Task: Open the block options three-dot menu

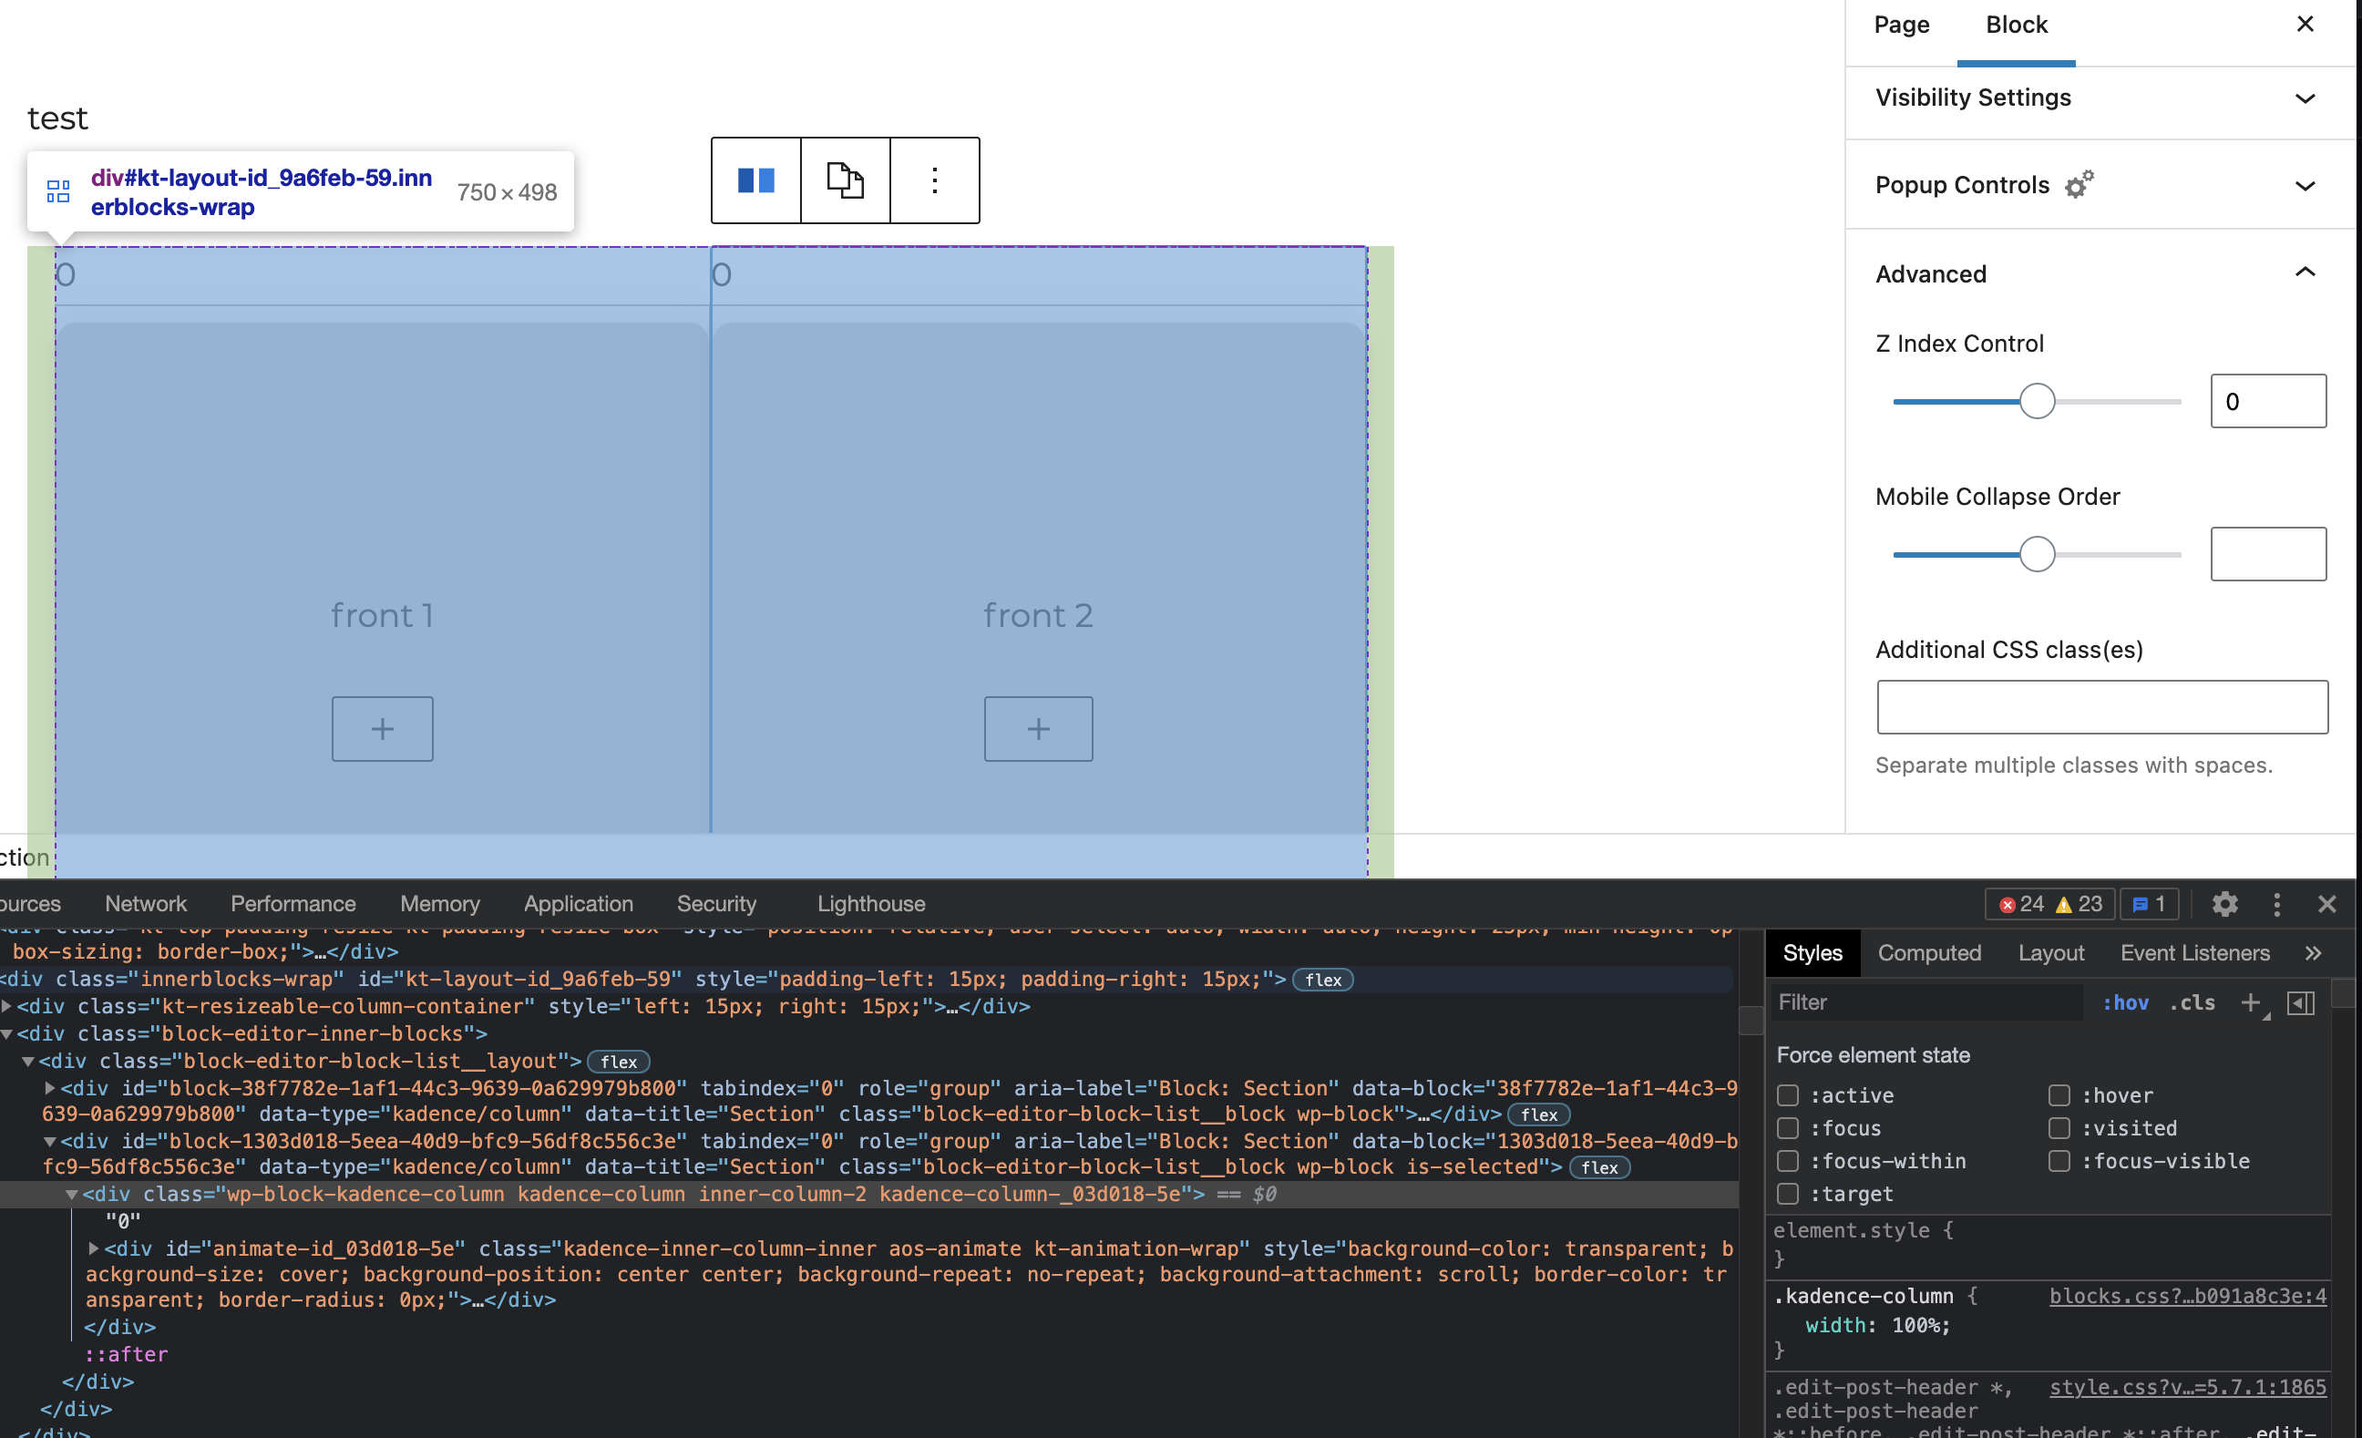Action: pos(933,180)
